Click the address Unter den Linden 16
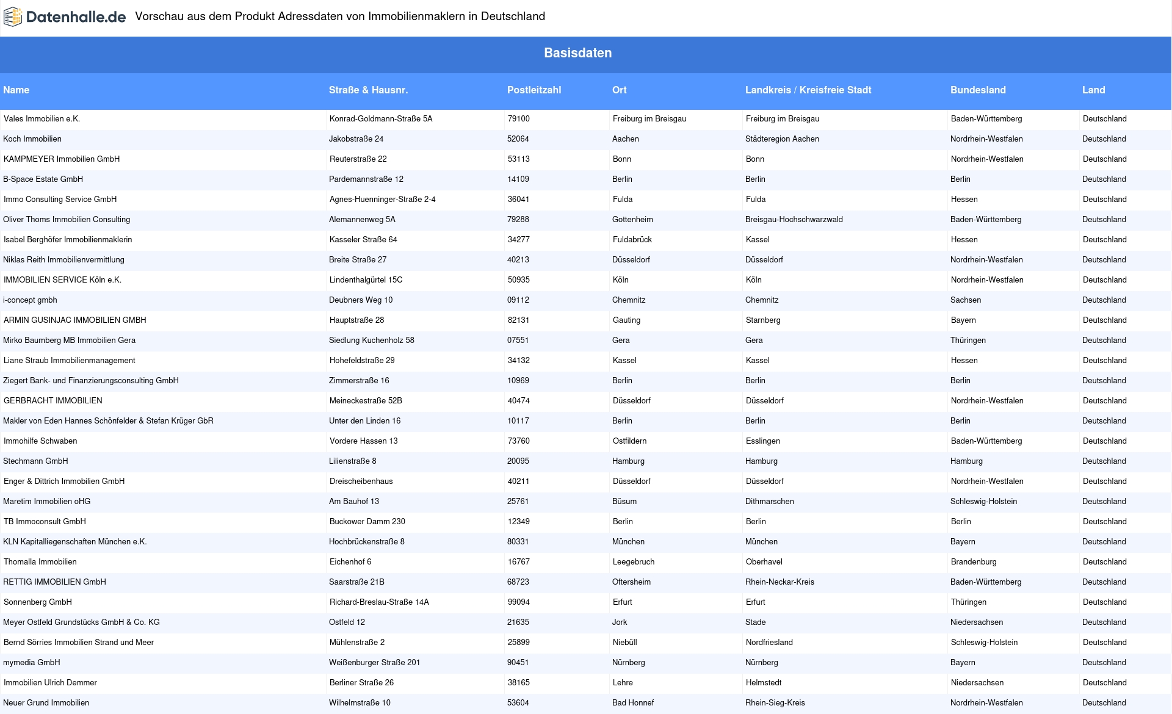The image size is (1172, 714). [365, 421]
